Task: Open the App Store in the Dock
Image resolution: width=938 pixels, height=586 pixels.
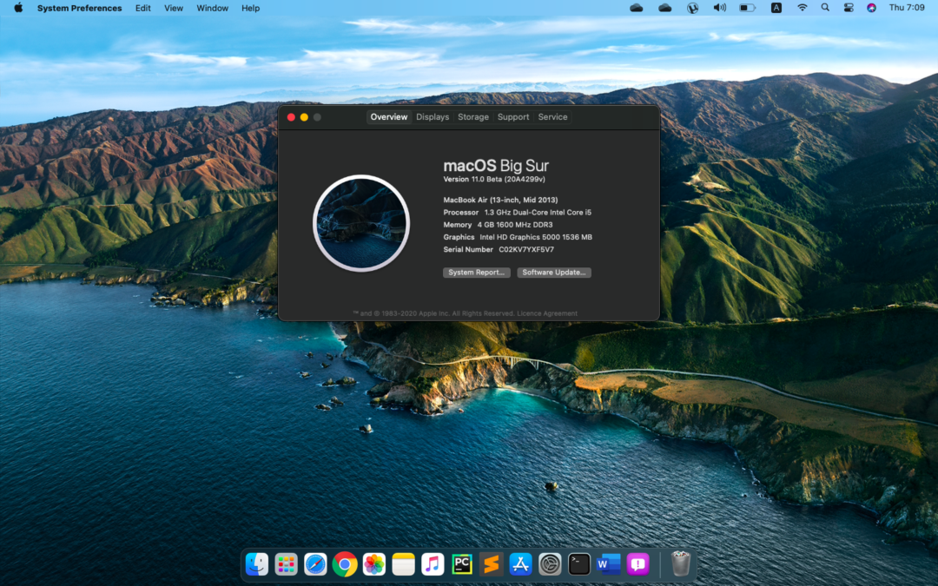Action: tap(520, 564)
